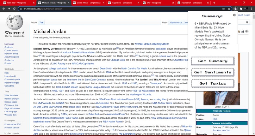Click the Get Sentiments button
Screen dimensions: 255x136
point(213,72)
